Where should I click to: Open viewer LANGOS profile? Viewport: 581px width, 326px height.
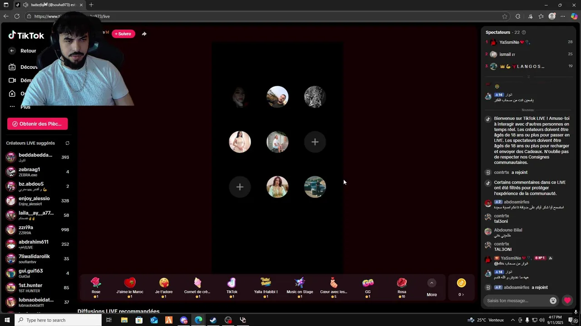pyautogui.click(x=529, y=67)
